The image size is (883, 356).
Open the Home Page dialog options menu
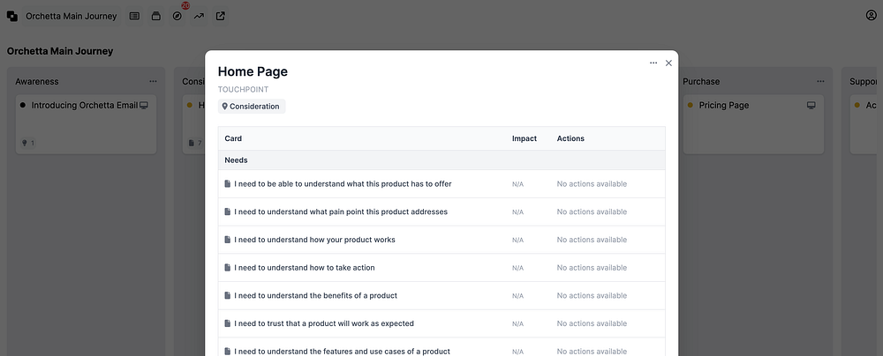point(653,63)
